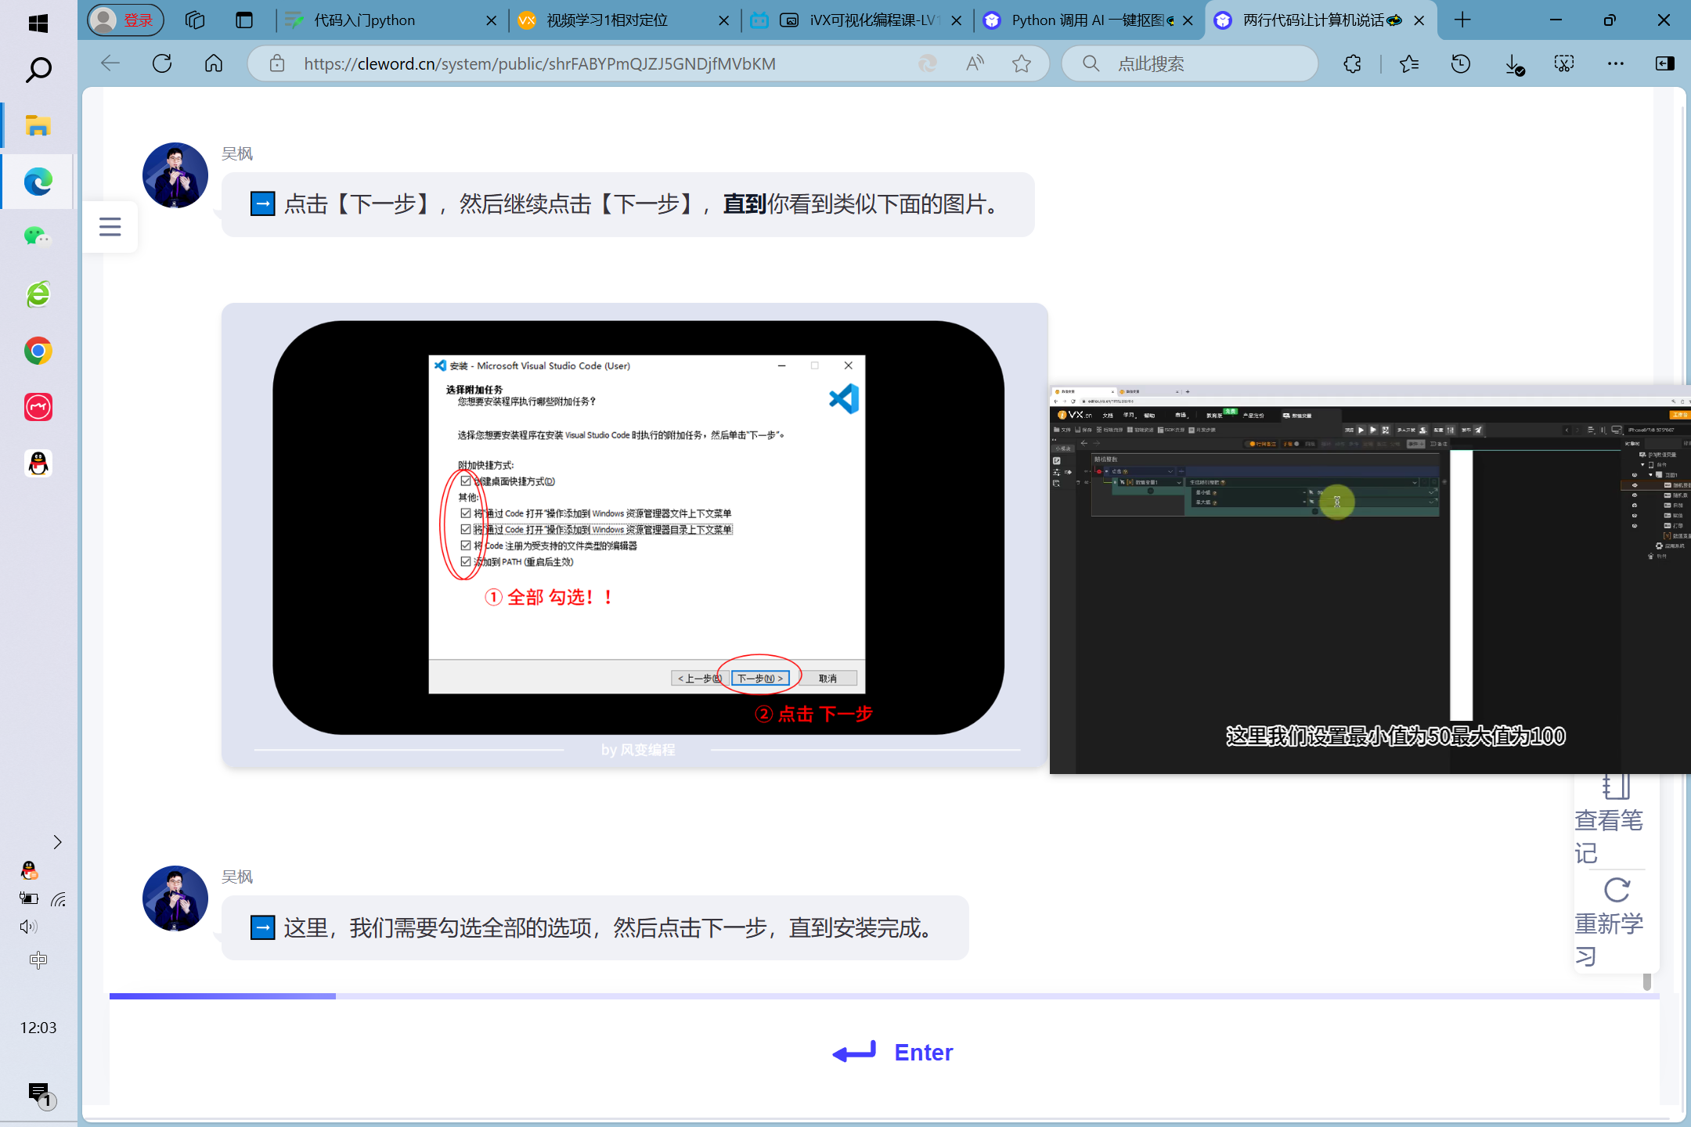This screenshot has width=1691, height=1127.
Task: Click 重新学习 to restart lesson
Action: [x=1609, y=922]
